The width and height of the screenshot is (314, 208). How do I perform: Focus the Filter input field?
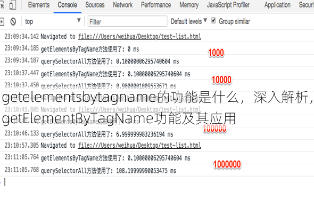128,21
